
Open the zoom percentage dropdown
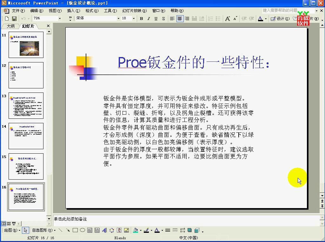(60, 18)
